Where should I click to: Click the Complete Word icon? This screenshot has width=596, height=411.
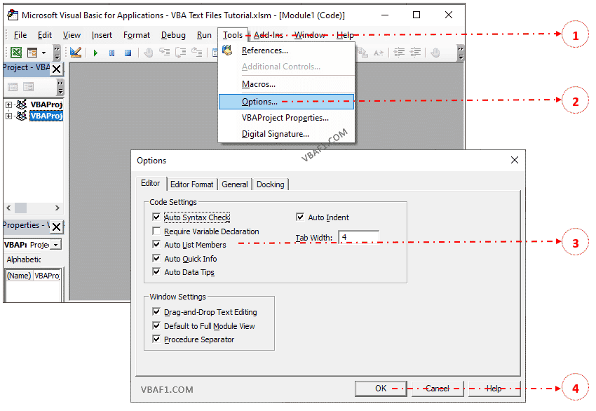[x=379, y=53]
